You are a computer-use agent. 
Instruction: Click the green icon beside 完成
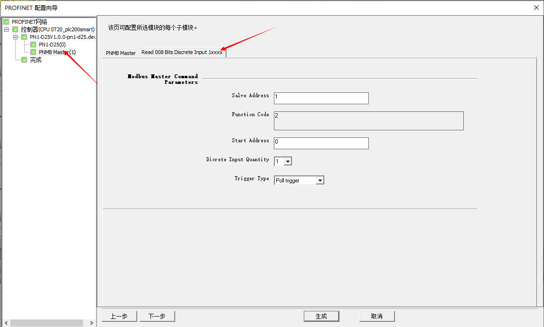click(24, 60)
